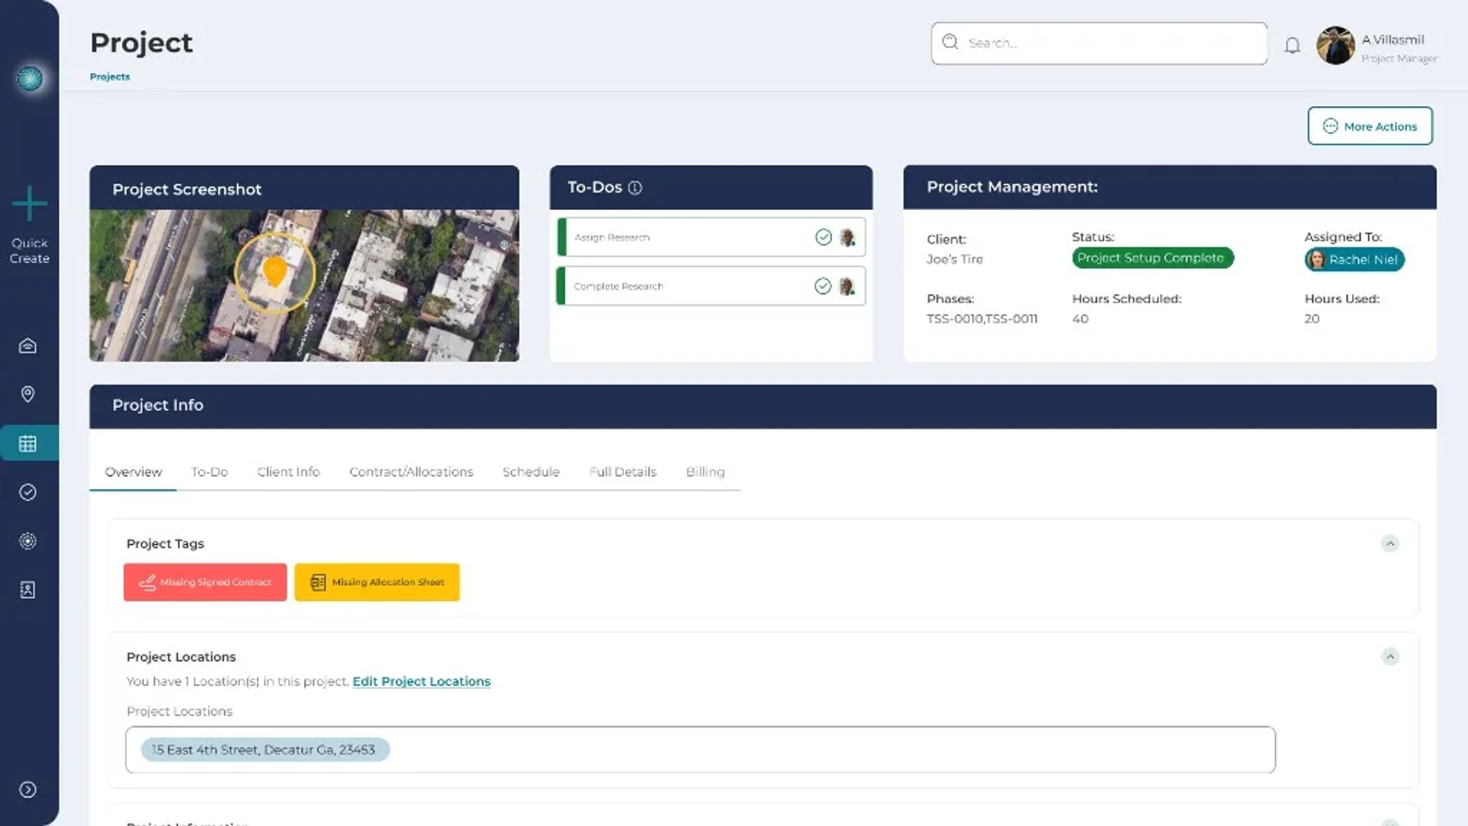The width and height of the screenshot is (1468, 826).
Task: Open the home icon in sidebar
Action: tap(28, 346)
